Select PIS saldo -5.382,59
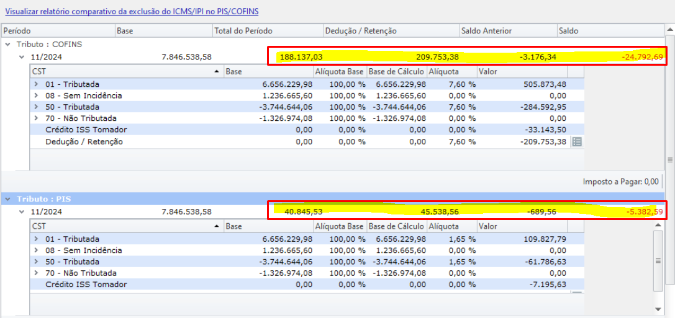675x318 pixels. (645, 211)
